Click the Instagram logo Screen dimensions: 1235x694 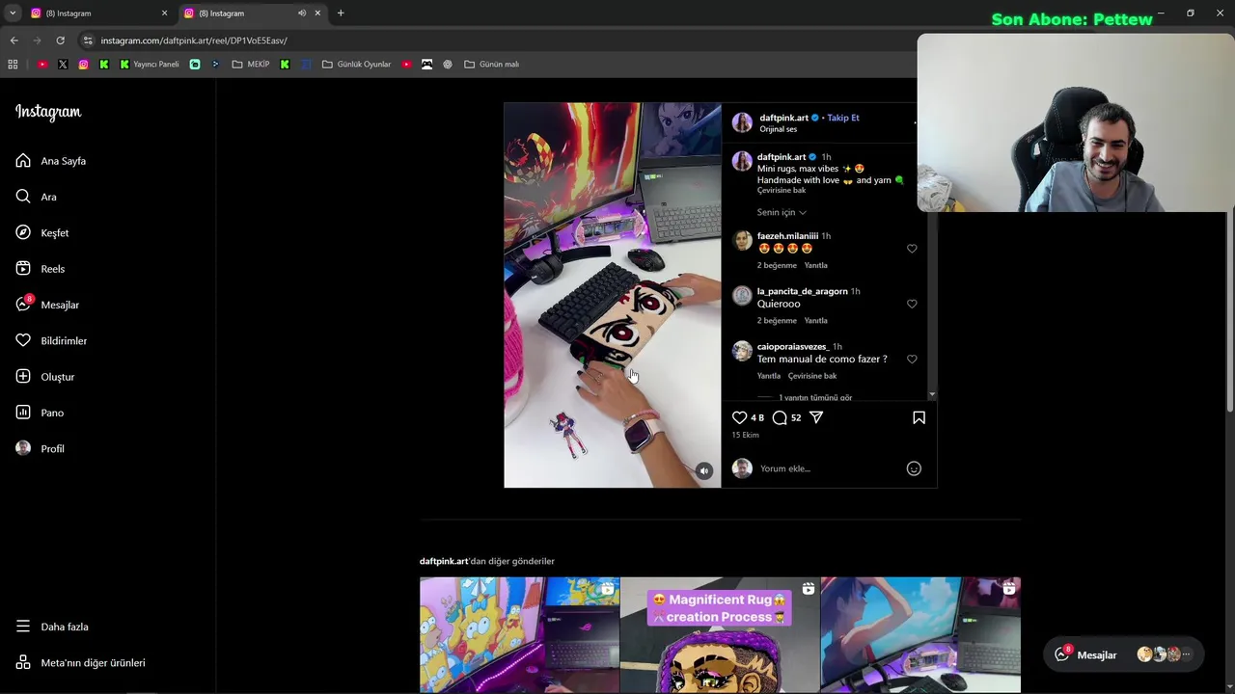coord(48,112)
